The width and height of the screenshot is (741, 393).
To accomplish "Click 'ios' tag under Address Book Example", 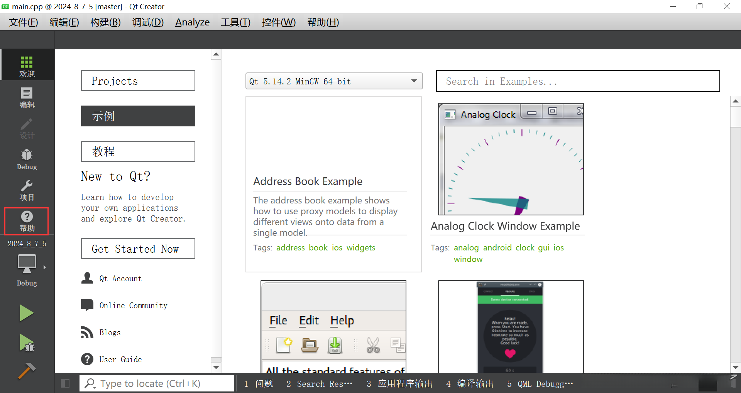I will tap(337, 248).
